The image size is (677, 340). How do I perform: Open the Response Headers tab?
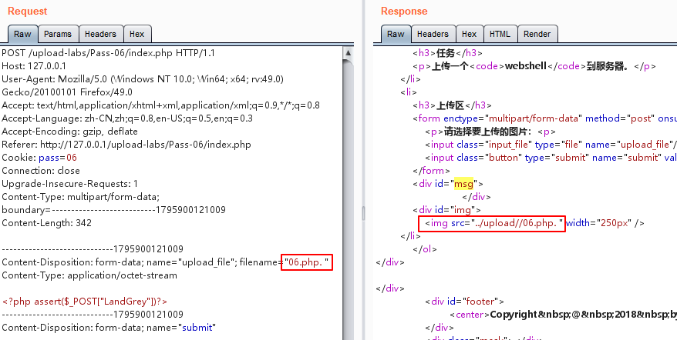[x=433, y=34]
